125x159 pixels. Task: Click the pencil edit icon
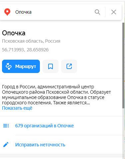click(6, 145)
